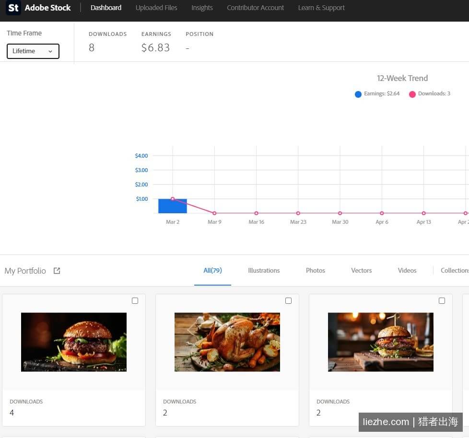Switch to the Videos tab
Viewport: 469px width, 438px height.
[x=407, y=270]
